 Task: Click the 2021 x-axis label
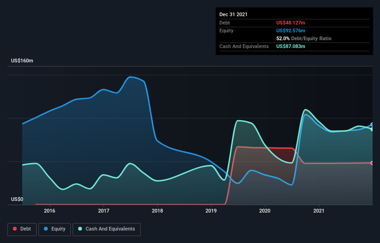point(319,211)
